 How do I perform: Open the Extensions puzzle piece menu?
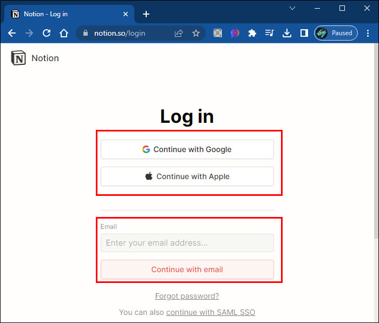(252, 33)
